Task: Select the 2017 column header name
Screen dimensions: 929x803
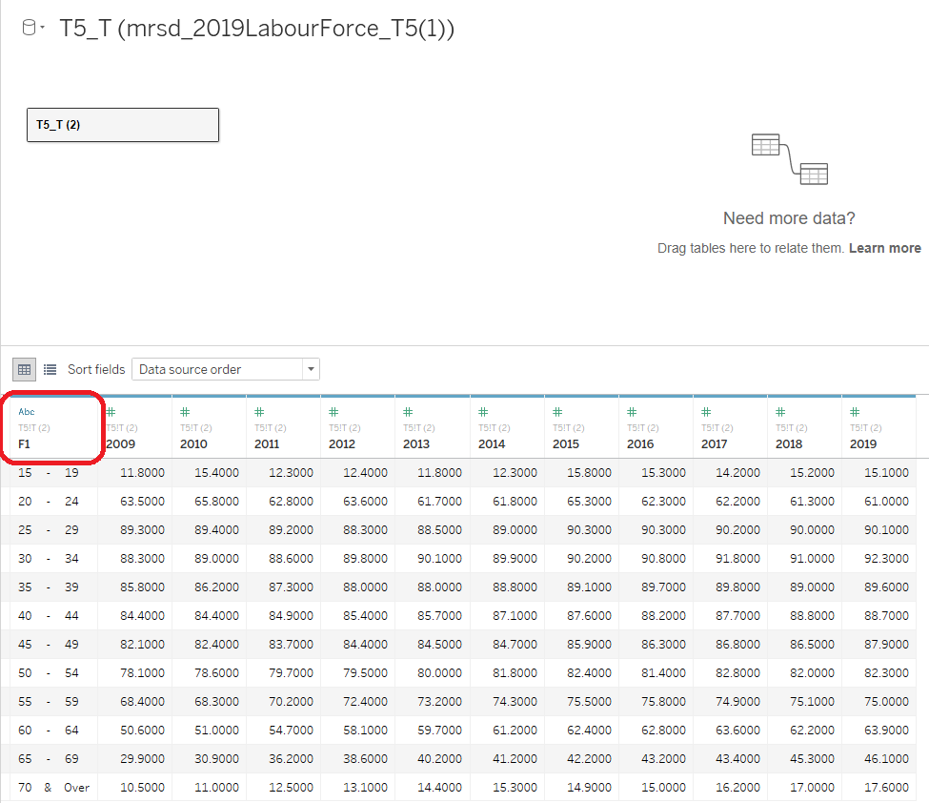Action: click(714, 443)
